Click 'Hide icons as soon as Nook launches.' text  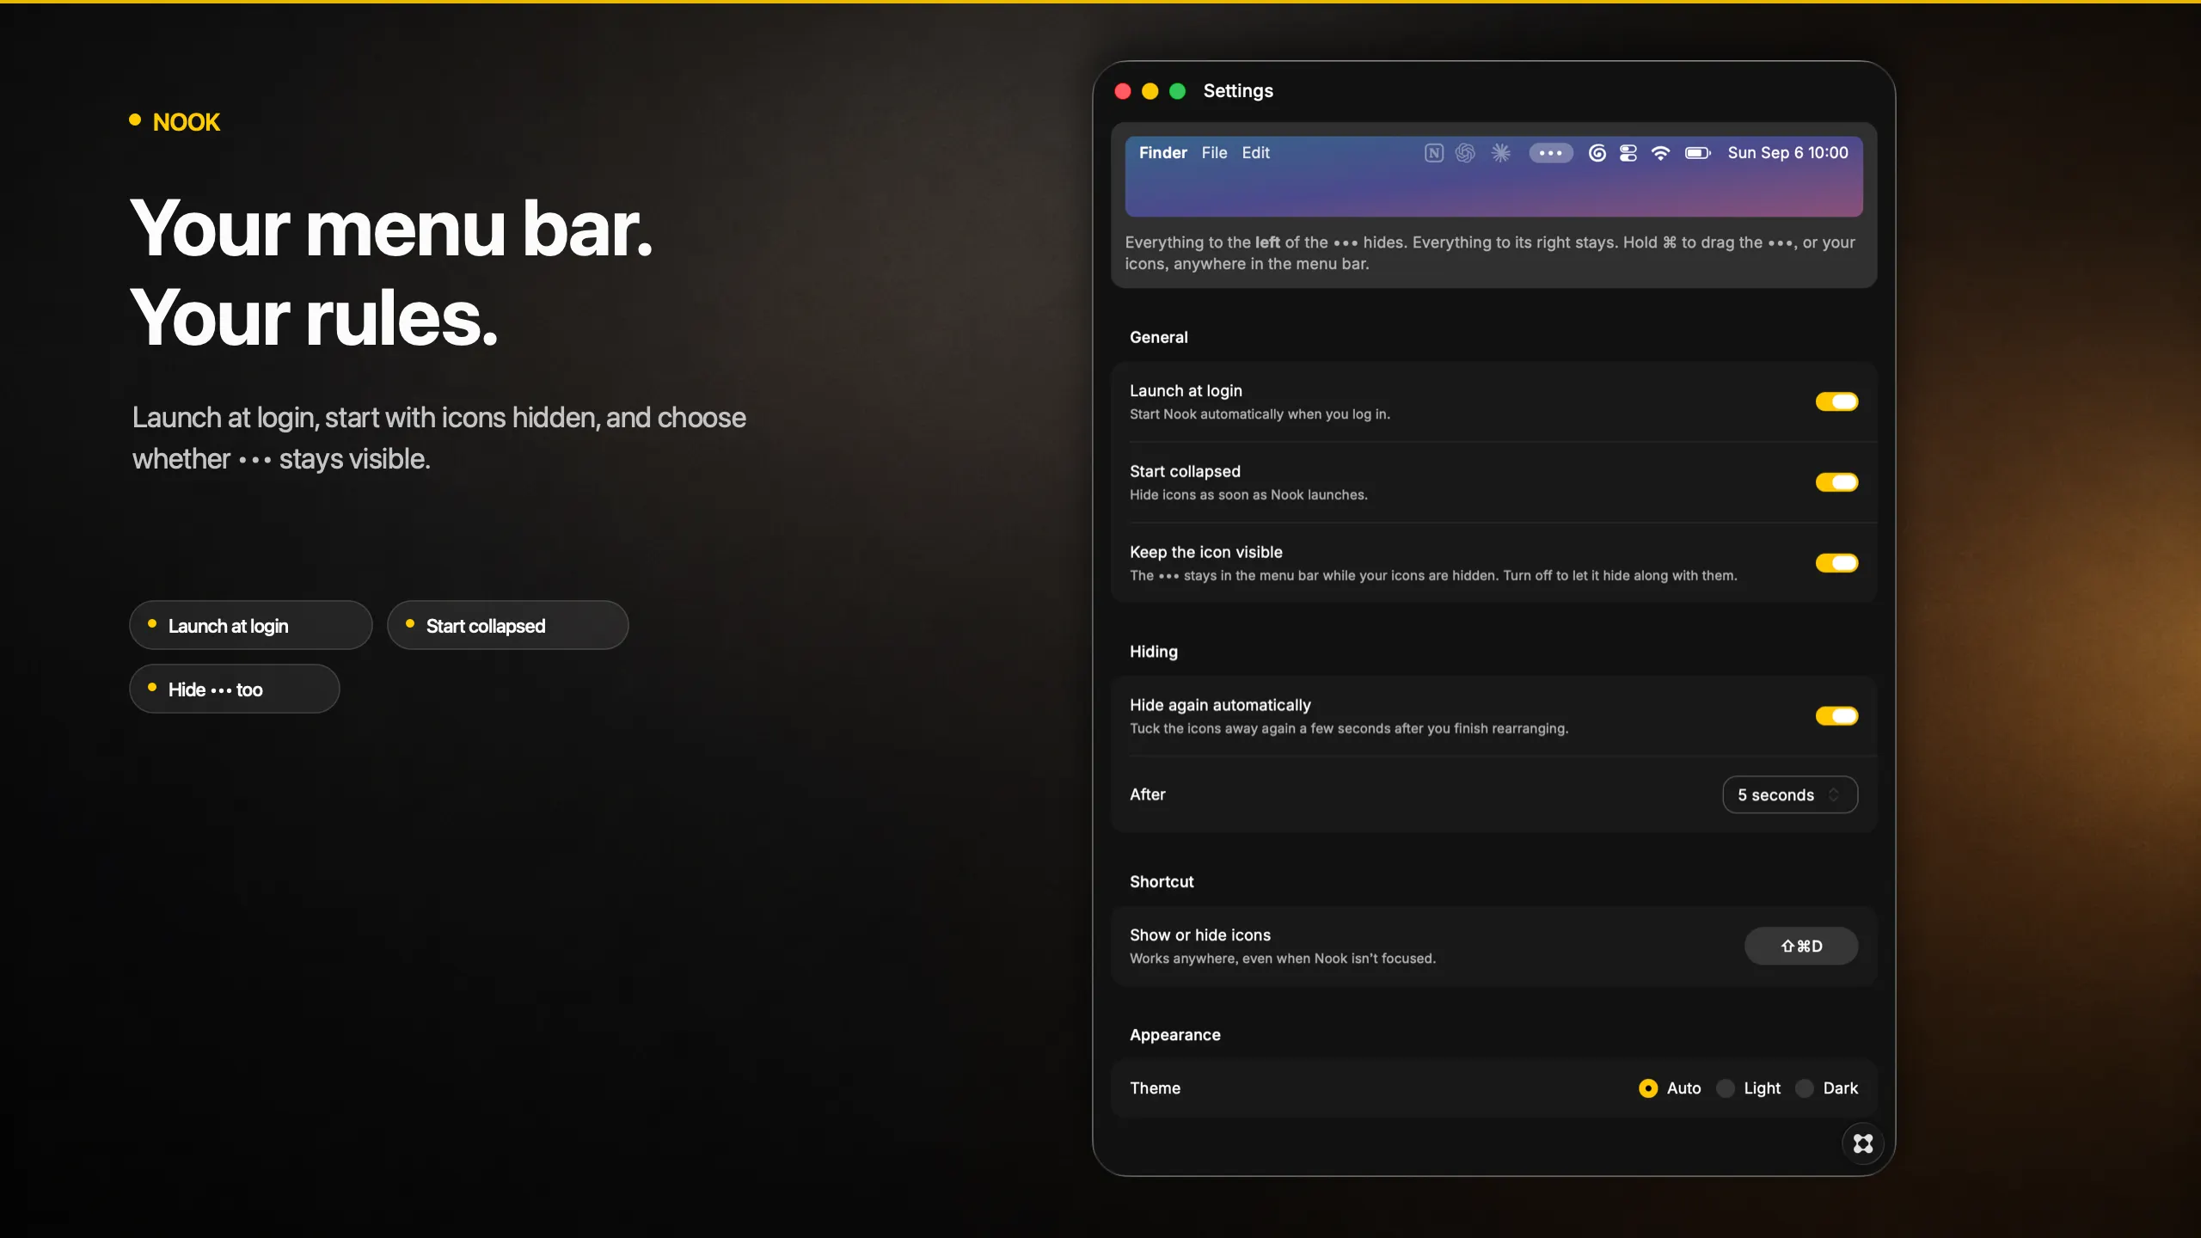tap(1248, 495)
